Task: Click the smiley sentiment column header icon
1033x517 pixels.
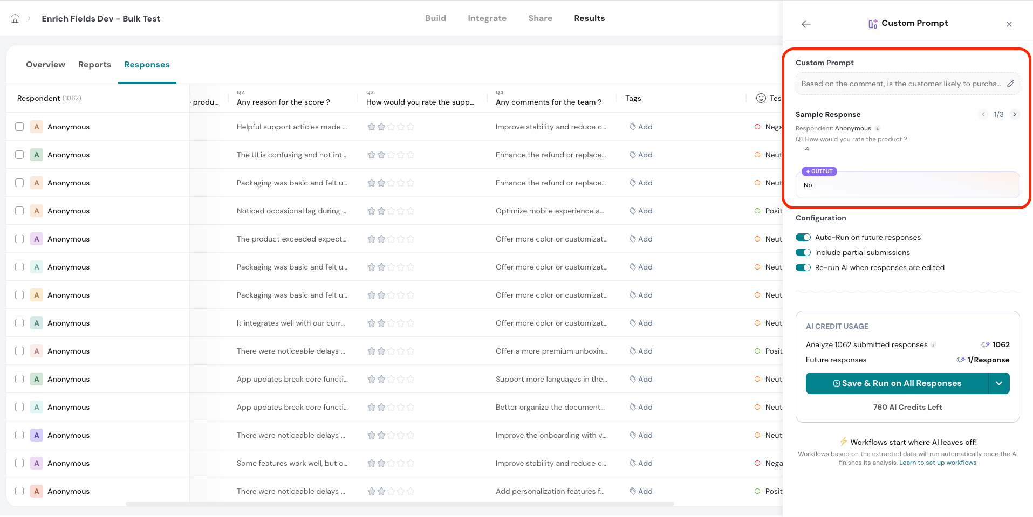Action: click(x=761, y=98)
